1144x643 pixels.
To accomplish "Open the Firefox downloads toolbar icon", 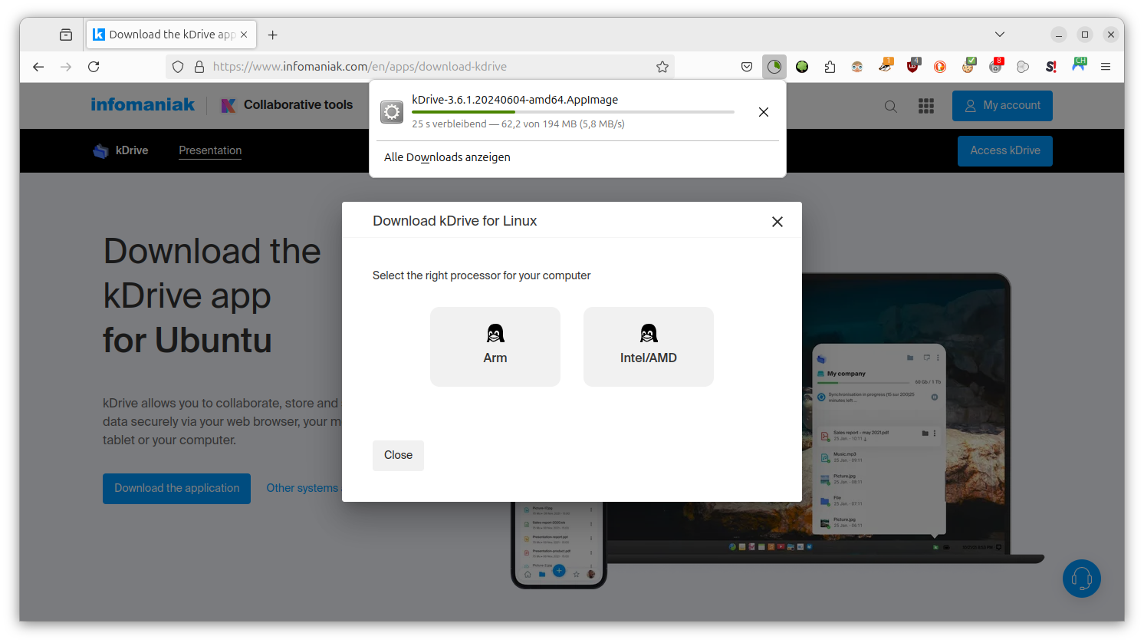I will [774, 67].
